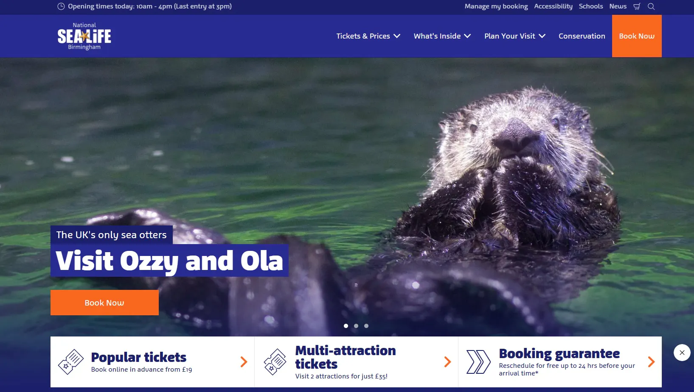This screenshot has height=392, width=694.
Task: Click Book Now under Visit Ozzy and Ola
Action: (104, 303)
